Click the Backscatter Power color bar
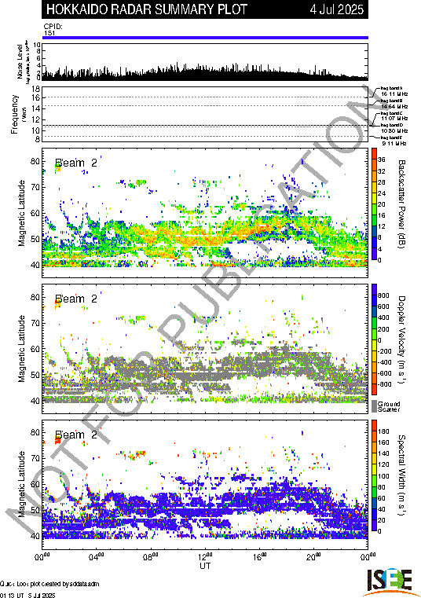 tap(375, 204)
